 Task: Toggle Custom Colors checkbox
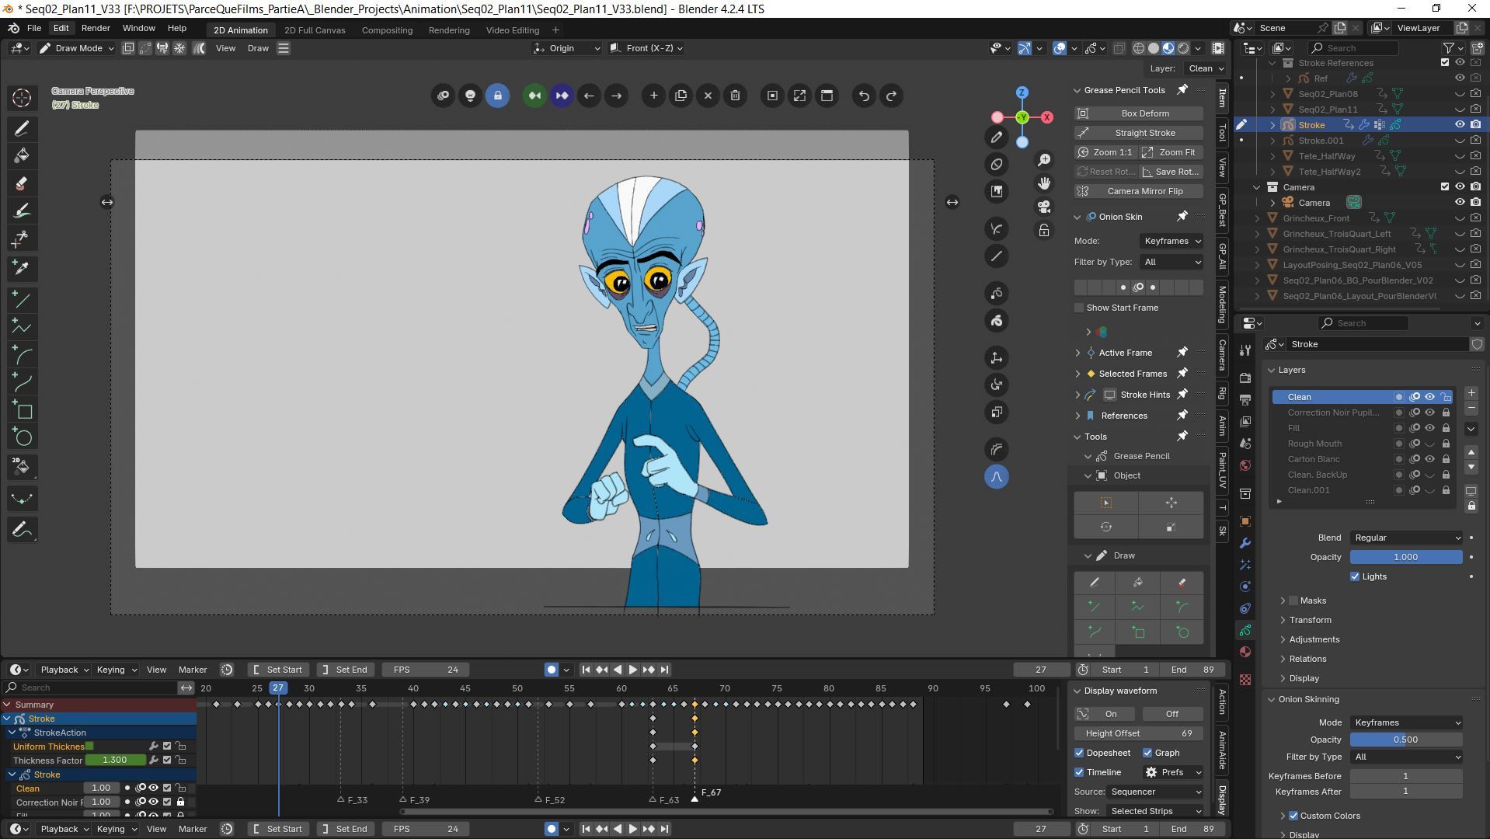1293,816
